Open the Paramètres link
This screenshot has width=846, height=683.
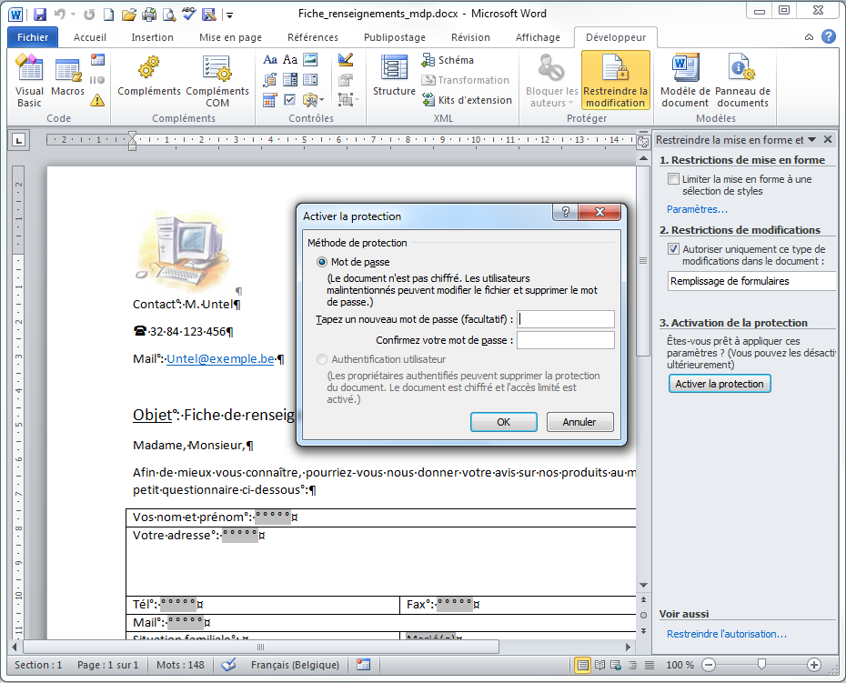tap(697, 209)
